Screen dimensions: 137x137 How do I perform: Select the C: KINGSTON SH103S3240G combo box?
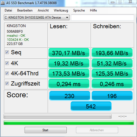[x=37, y=18]
